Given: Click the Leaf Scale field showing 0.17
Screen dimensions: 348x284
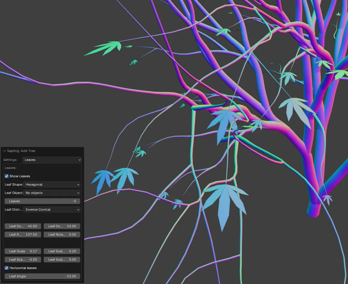Looking at the screenshot, I should pyautogui.click(x=23, y=251).
